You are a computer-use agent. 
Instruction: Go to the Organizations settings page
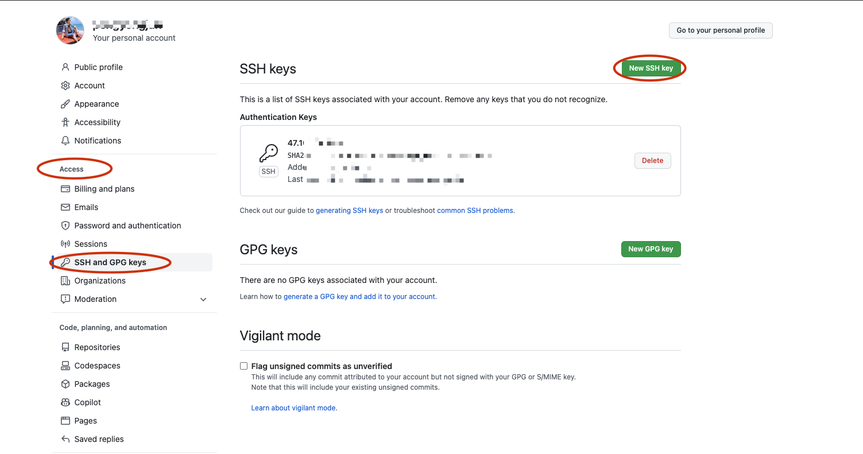pos(100,281)
